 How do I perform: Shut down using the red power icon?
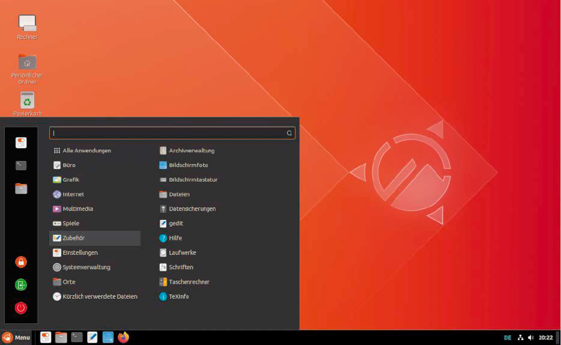coord(21,308)
